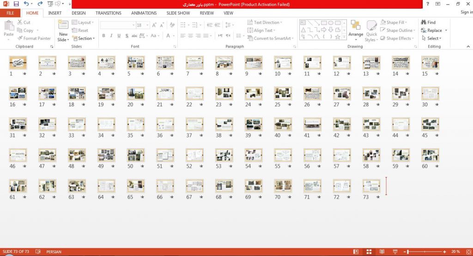Screen dimensions: 473x256
Task: Toggle Italic formatting button
Action: 111,36
